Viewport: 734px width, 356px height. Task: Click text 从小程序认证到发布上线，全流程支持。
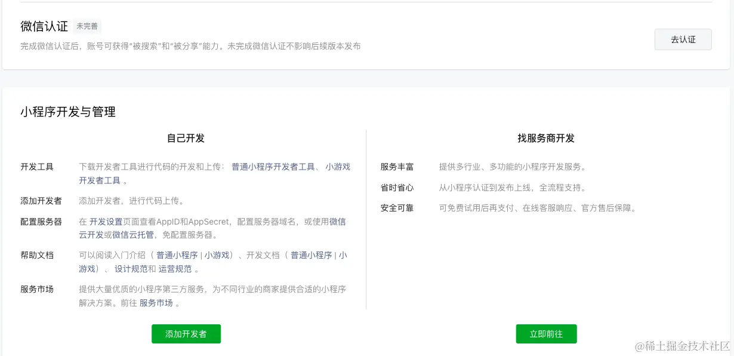(514, 188)
